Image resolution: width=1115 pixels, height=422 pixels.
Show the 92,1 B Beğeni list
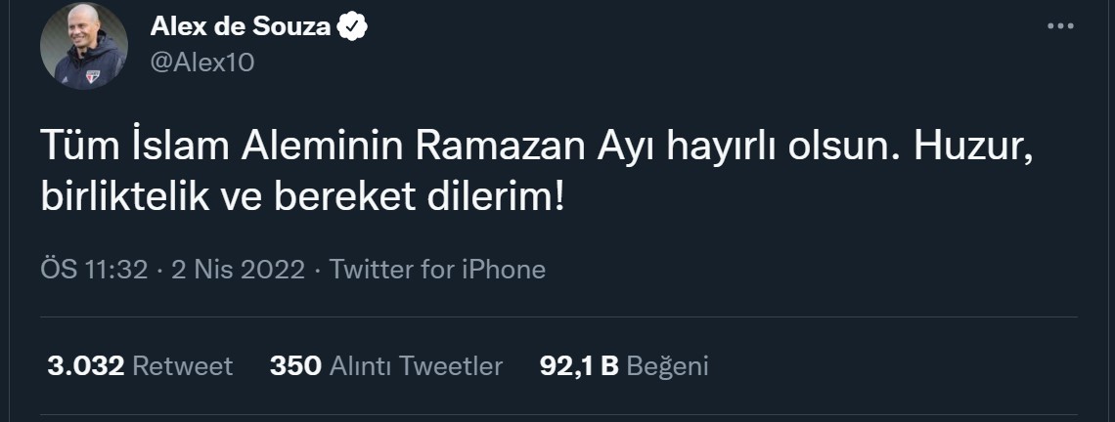(623, 366)
